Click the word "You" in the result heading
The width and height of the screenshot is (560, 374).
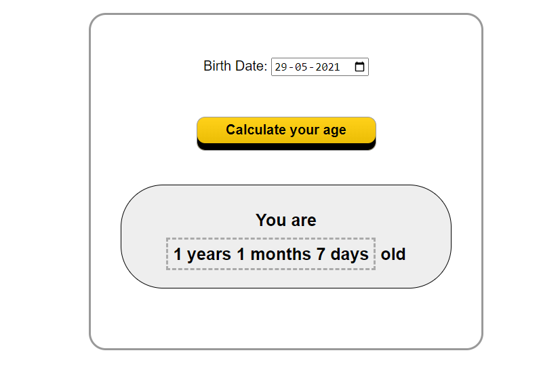270,220
